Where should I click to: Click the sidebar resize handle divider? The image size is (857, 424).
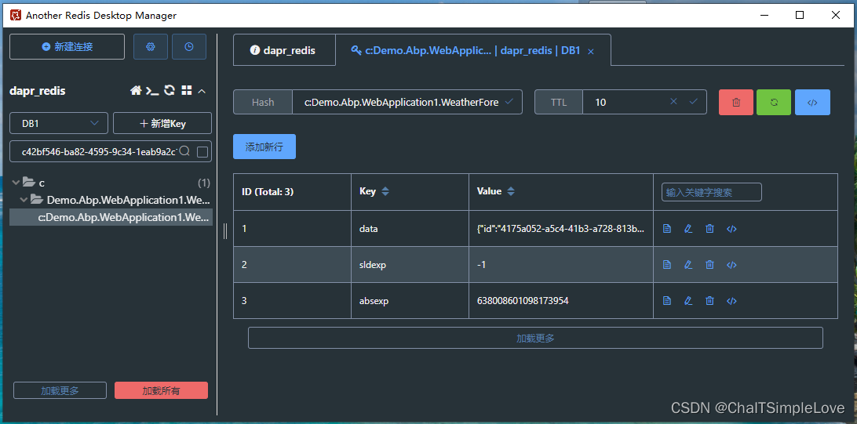(x=225, y=232)
